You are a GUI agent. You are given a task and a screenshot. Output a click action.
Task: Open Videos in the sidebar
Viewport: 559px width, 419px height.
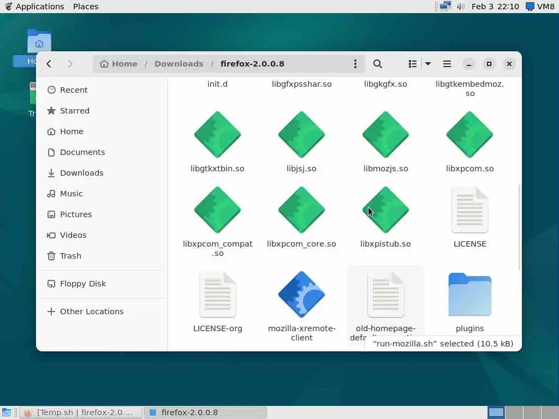click(102, 235)
